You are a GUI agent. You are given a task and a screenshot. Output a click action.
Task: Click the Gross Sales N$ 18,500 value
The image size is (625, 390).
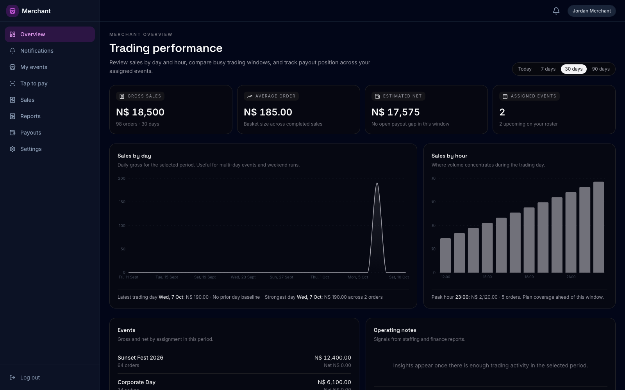140,112
